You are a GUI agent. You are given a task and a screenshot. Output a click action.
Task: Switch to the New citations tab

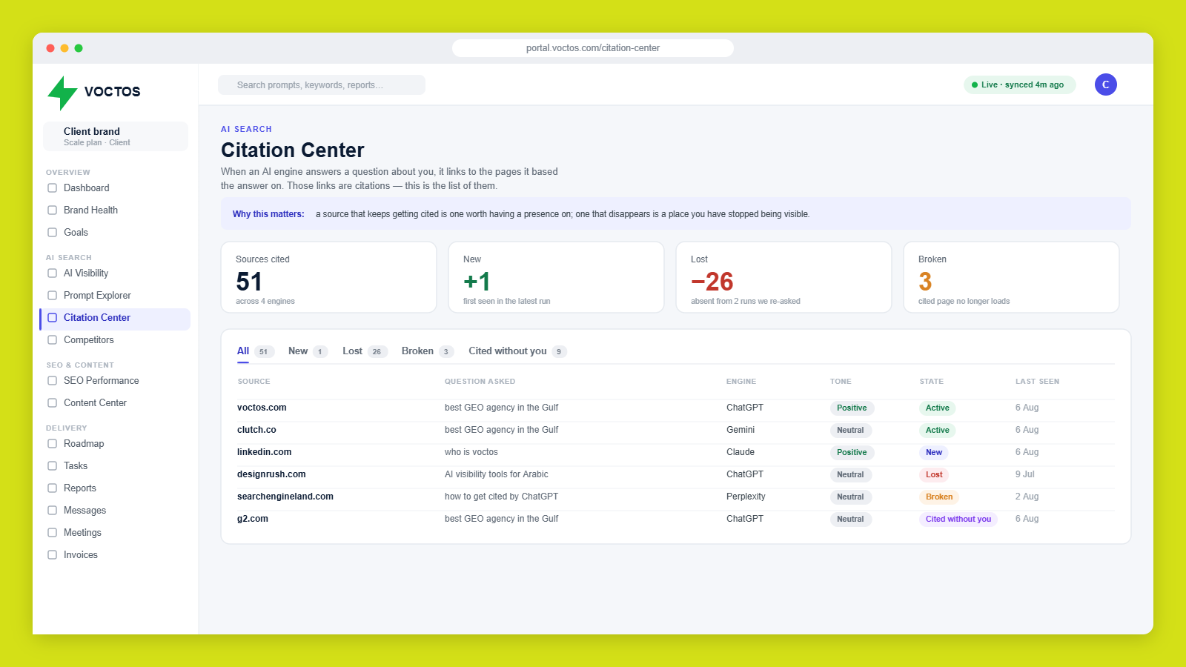click(x=308, y=351)
